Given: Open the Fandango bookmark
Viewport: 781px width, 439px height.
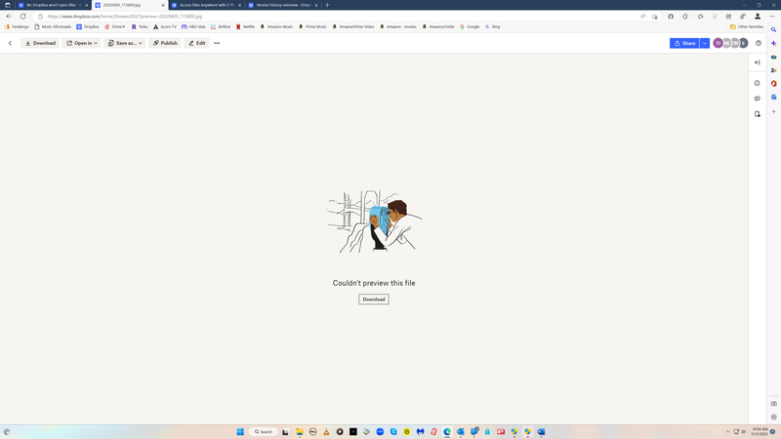Looking at the screenshot, I should point(17,27).
